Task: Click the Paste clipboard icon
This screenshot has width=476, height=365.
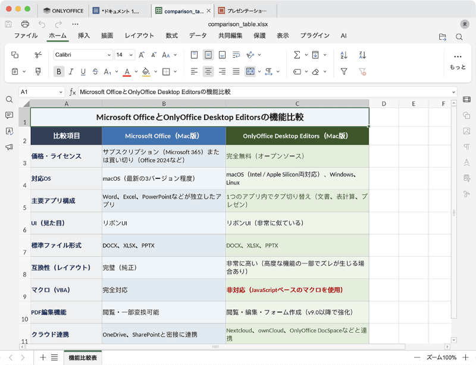Action: (x=14, y=71)
